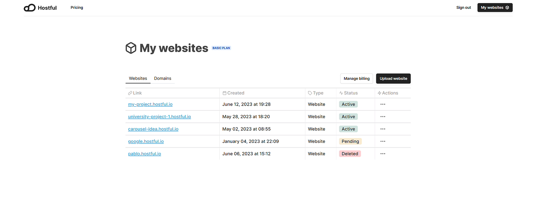Follow the google.hostful.io link

point(146,141)
